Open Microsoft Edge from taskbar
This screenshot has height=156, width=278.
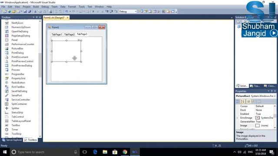click(x=95, y=152)
